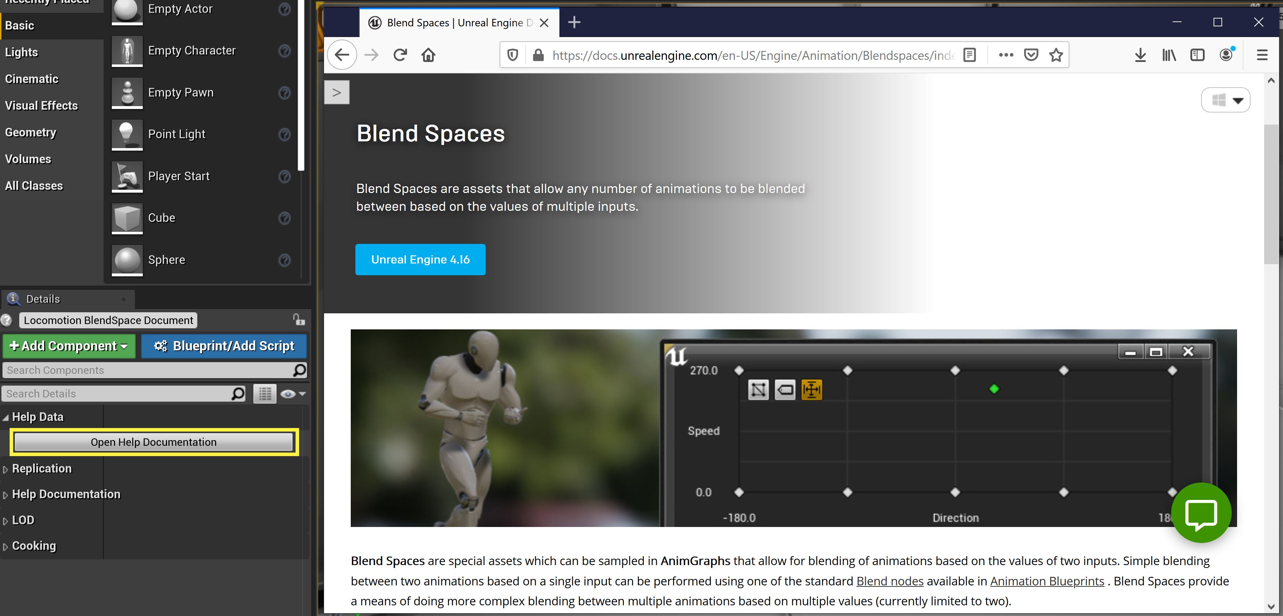Toggle reader view icon in address bar

coord(969,55)
